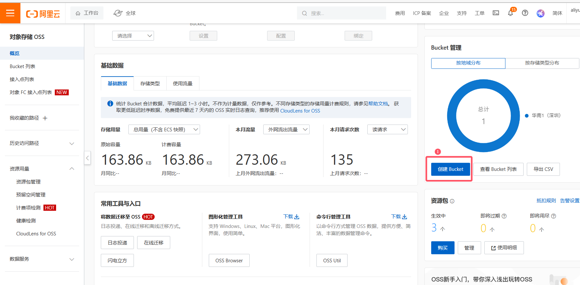Open the 读请求 dropdown

coord(387,129)
